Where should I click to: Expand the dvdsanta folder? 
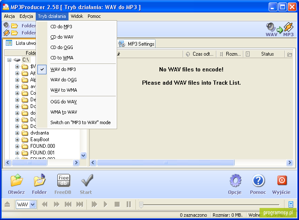(17, 133)
